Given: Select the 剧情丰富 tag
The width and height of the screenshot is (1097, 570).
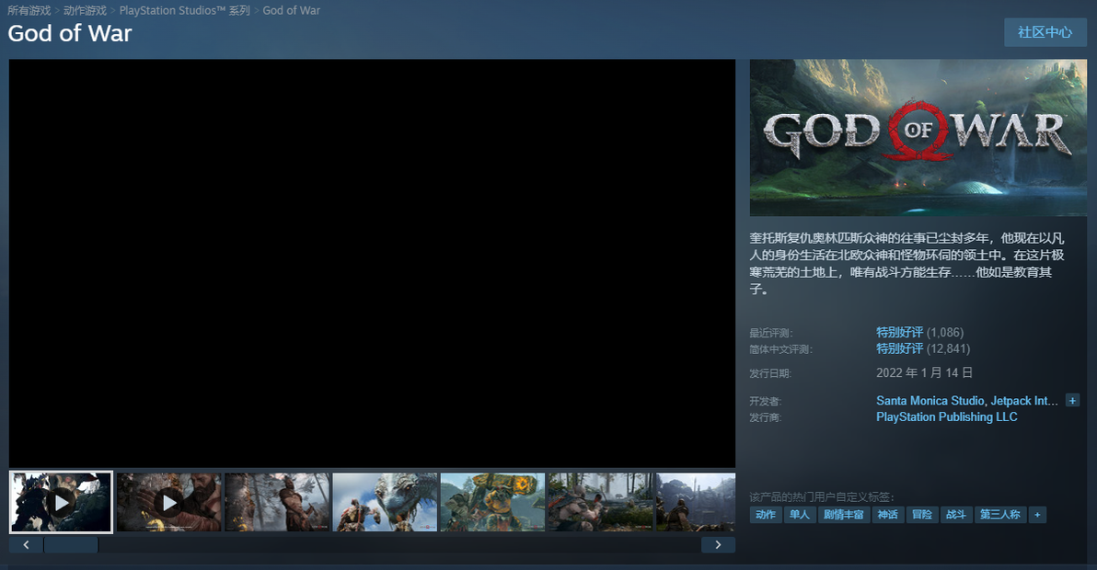Looking at the screenshot, I should point(843,515).
